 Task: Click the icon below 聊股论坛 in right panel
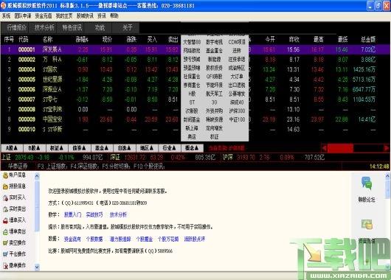(x=367, y=225)
